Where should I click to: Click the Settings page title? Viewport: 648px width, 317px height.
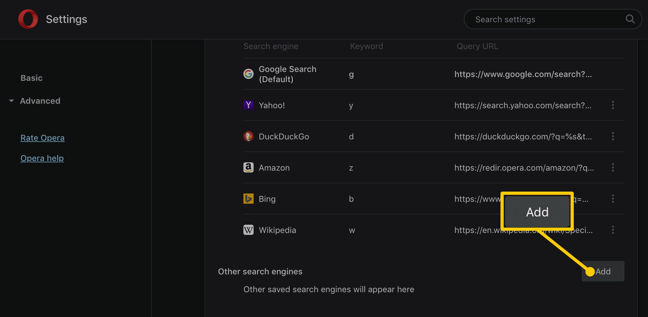click(x=66, y=19)
